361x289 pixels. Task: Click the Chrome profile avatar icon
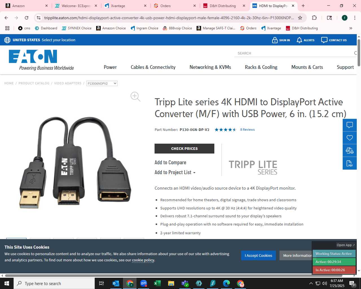(x=345, y=18)
